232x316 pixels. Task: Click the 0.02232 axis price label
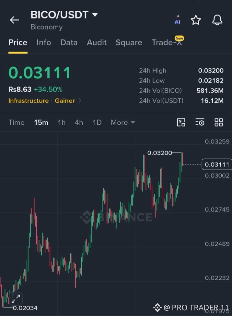coord(217,278)
